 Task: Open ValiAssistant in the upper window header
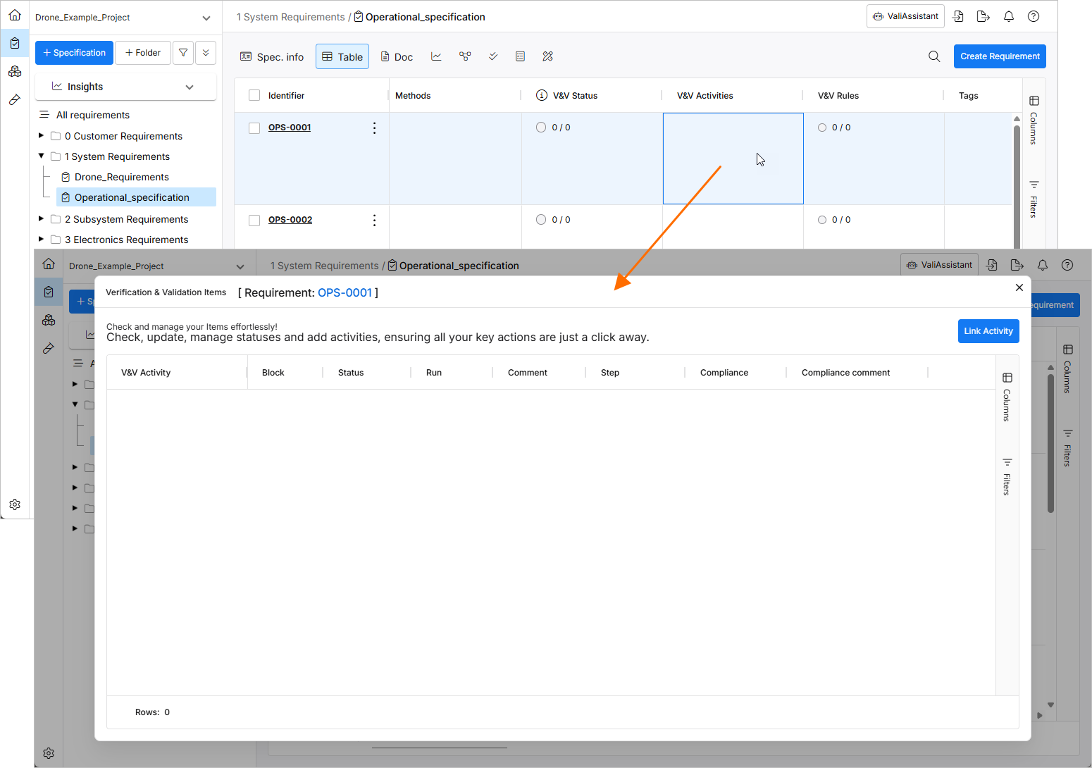tap(905, 16)
